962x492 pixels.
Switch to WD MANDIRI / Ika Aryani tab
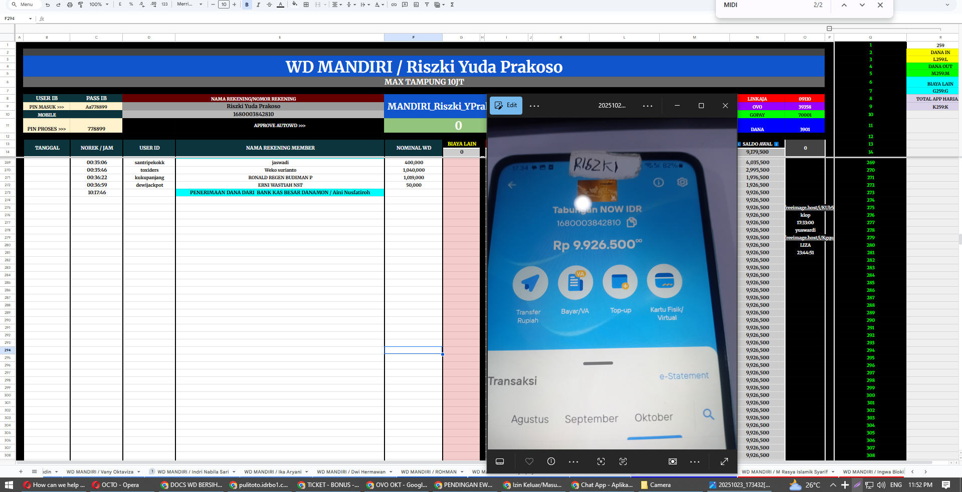coord(273,471)
